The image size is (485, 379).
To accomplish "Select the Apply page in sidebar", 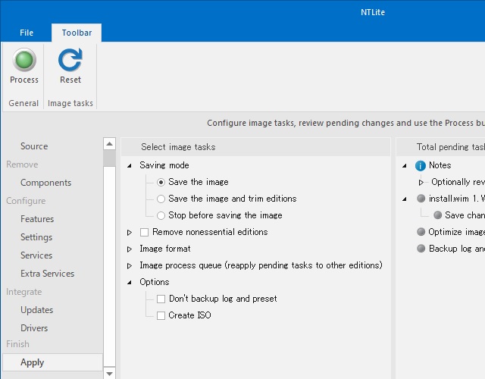I will 52,362.
